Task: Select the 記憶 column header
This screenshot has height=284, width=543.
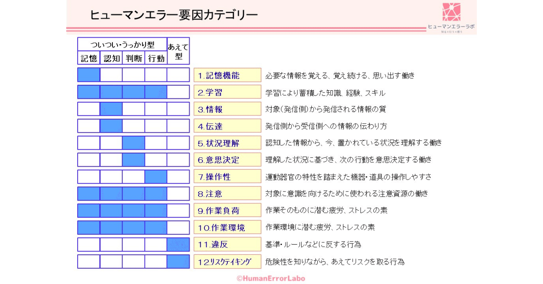Action: [89, 58]
